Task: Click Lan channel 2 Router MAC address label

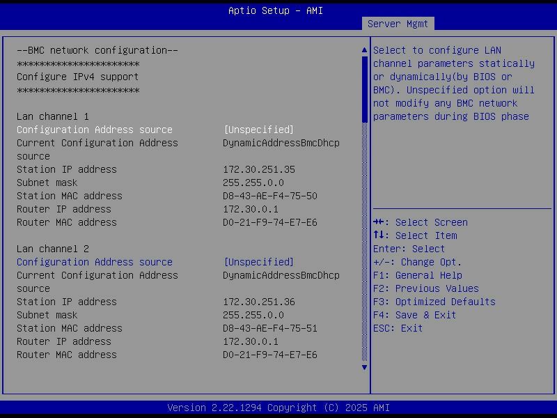Action: click(67, 355)
